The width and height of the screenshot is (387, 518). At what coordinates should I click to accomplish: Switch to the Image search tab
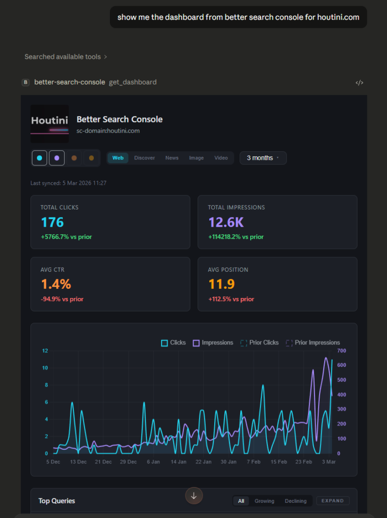click(196, 158)
